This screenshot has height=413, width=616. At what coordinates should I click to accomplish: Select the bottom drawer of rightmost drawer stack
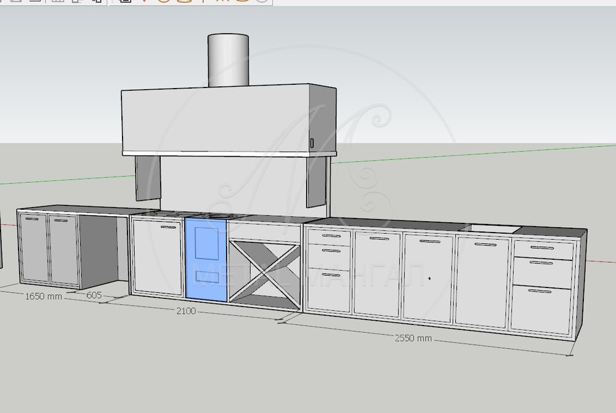click(x=540, y=308)
